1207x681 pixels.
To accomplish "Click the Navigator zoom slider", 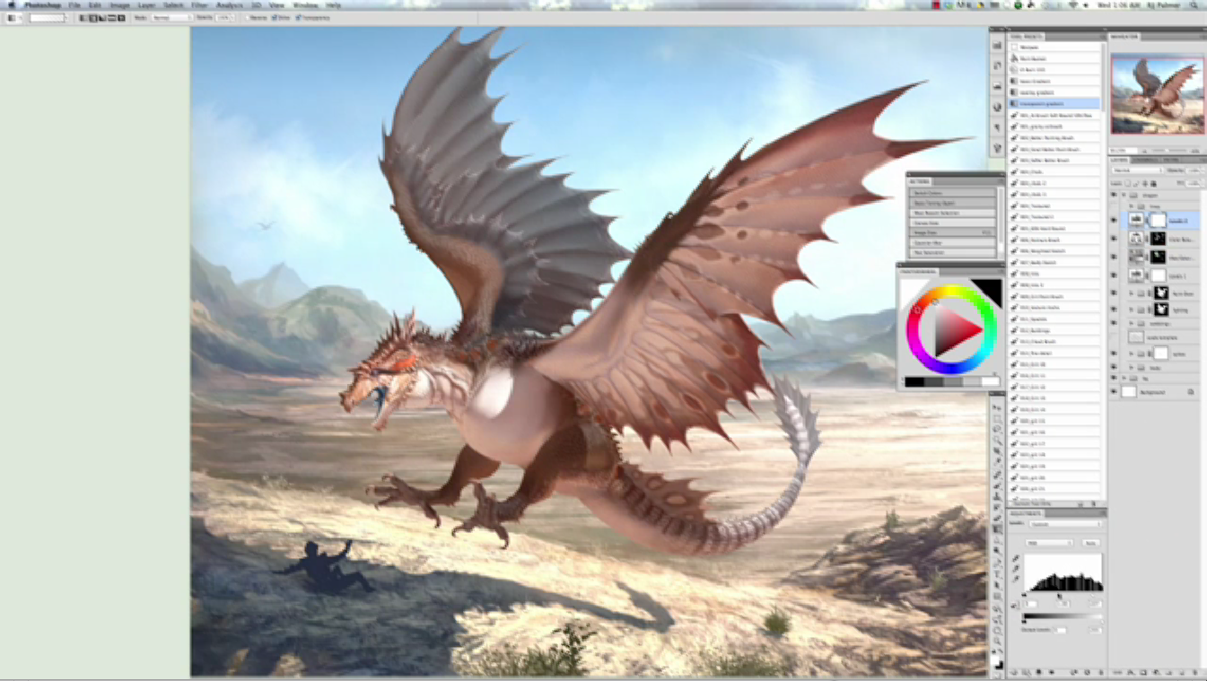I will click(x=1169, y=151).
